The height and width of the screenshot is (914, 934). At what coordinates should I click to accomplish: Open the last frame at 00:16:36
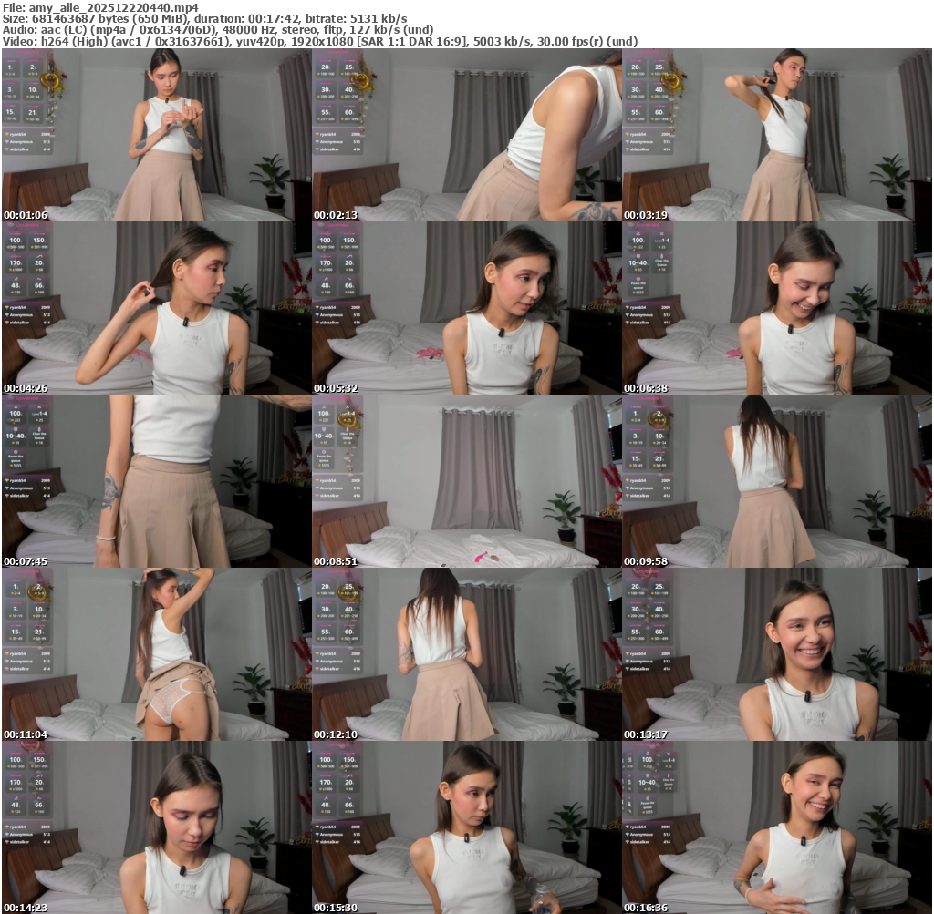pos(777,827)
